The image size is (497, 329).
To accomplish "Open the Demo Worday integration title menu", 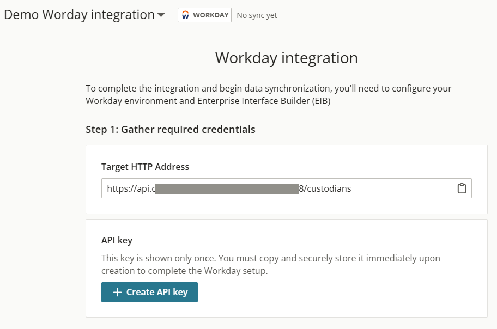I will (79, 15).
